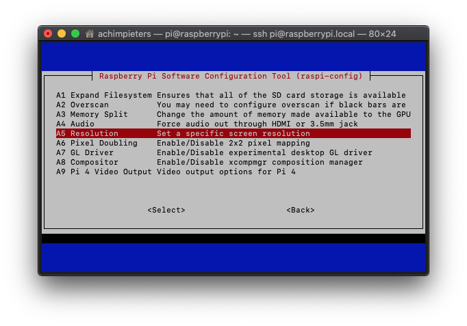
Task: Click description 'Enable/Disable experimental desktop GL driver'
Action: click(x=264, y=152)
